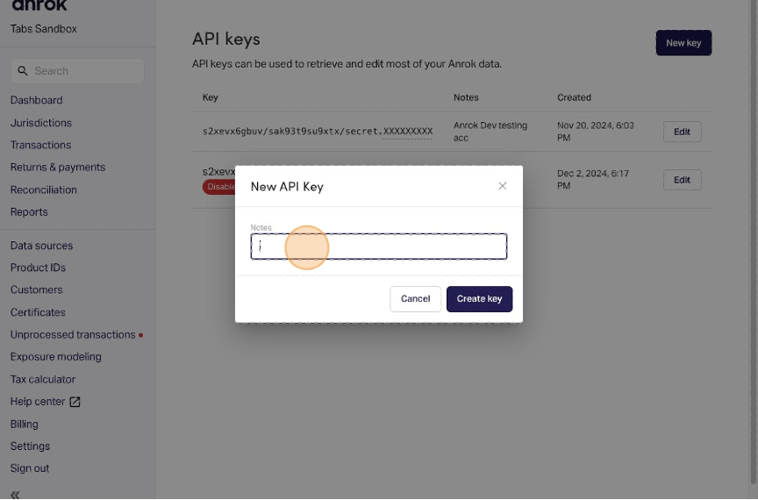Open the Dashboard page
This screenshot has width=758, height=500.
coord(37,100)
